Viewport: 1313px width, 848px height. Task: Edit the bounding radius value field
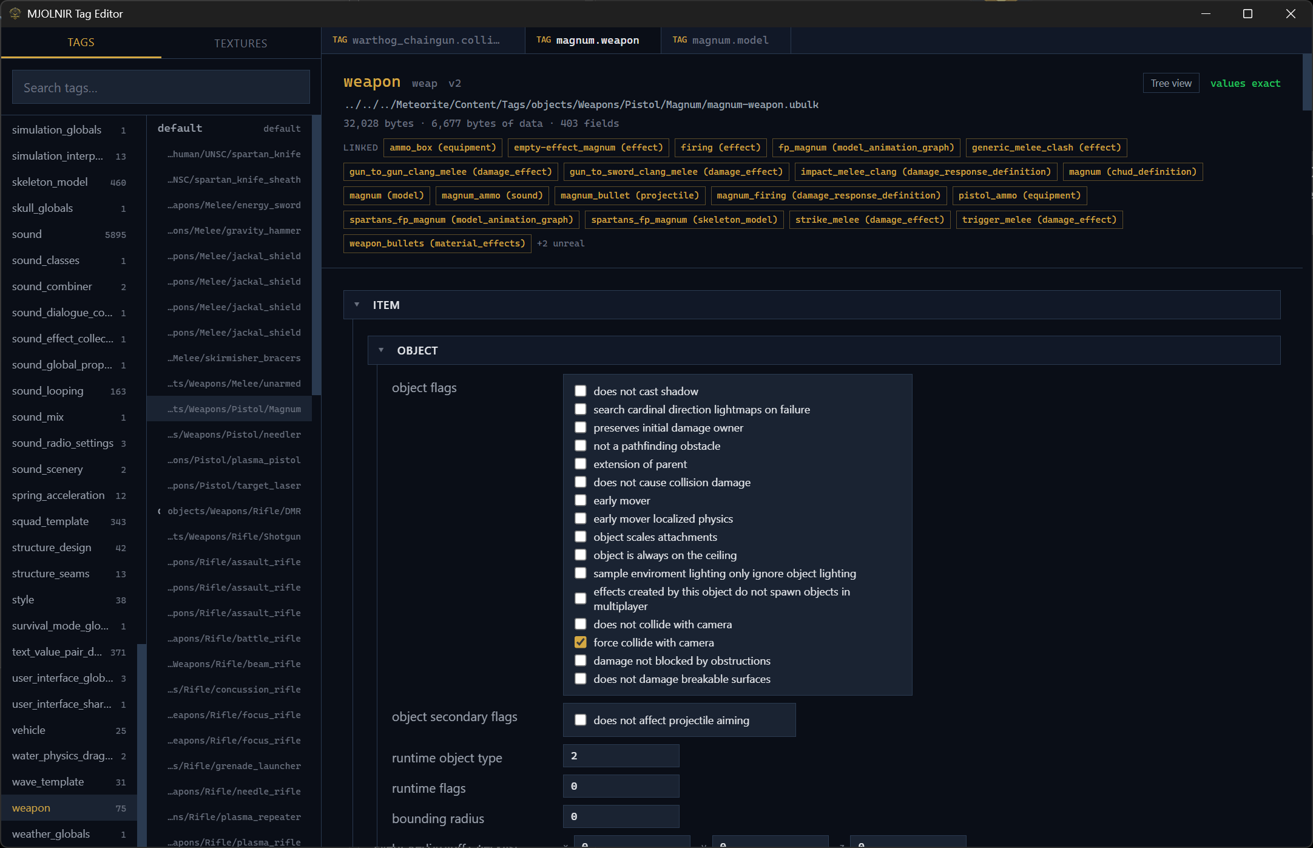[x=621, y=816]
